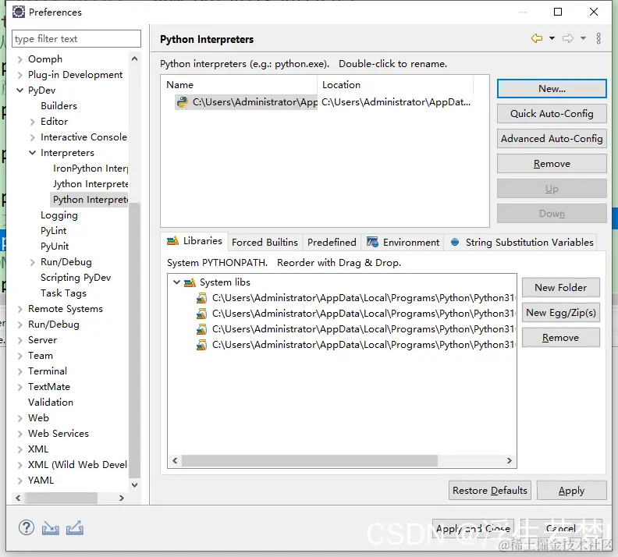Click Apply and Close button
This screenshot has width=618, height=557.
473,528
